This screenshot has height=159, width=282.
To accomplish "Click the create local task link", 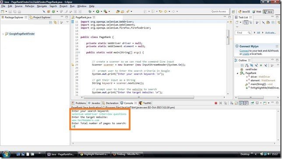I will [x=246, y=54].
